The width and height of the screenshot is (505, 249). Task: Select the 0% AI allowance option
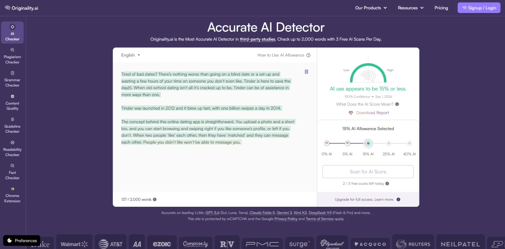(x=327, y=143)
